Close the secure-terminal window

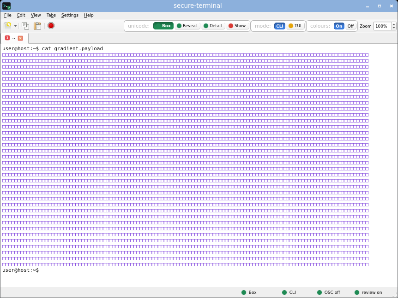[x=392, y=6]
